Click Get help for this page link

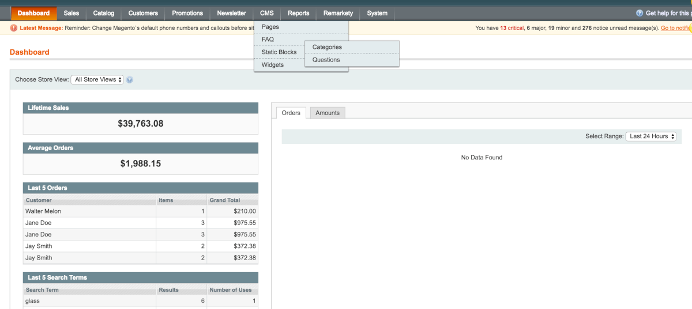tap(668, 13)
